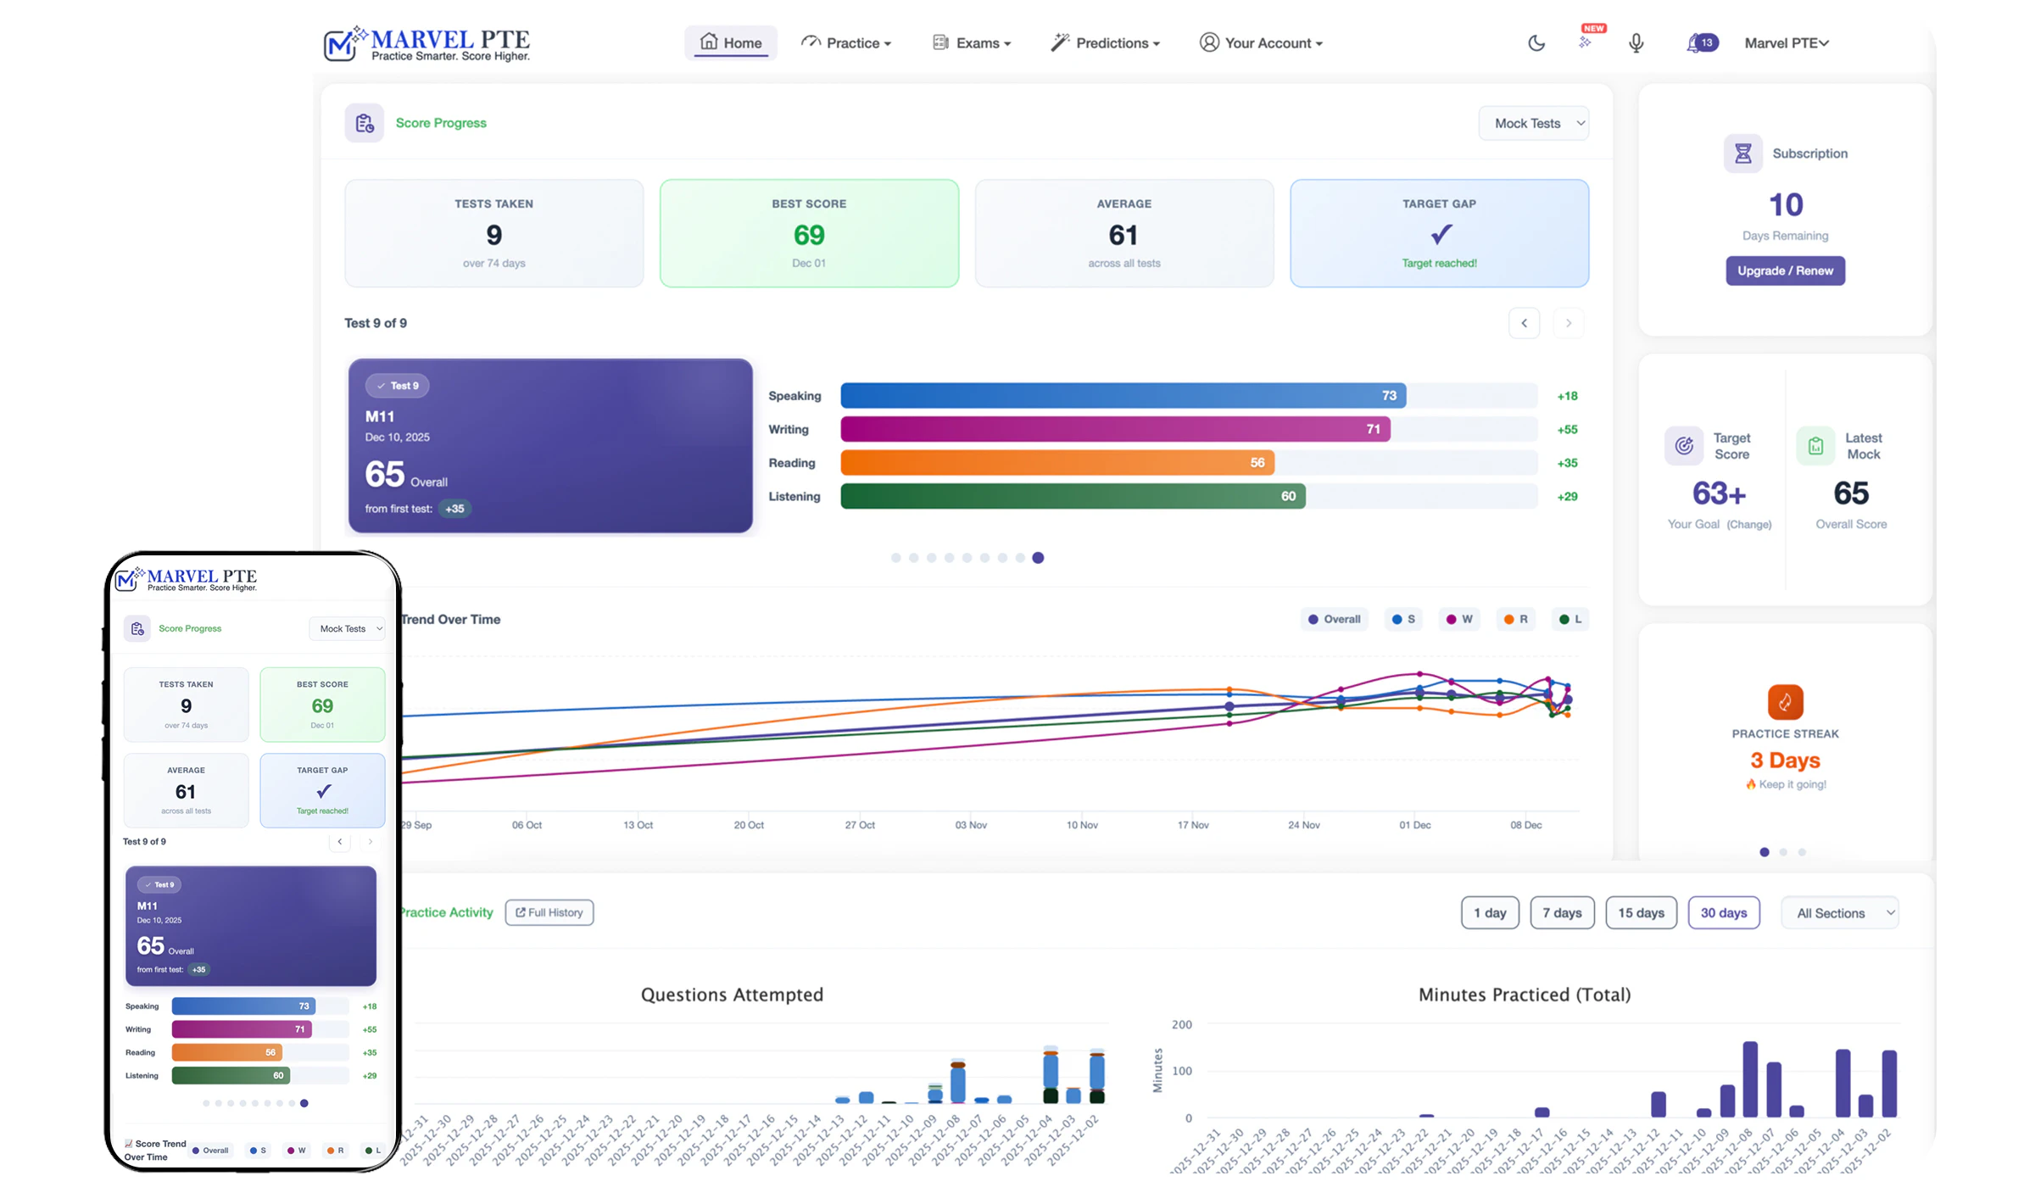Toggle dark mode moon icon
This screenshot has width=2035, height=1187.
[x=1536, y=43]
